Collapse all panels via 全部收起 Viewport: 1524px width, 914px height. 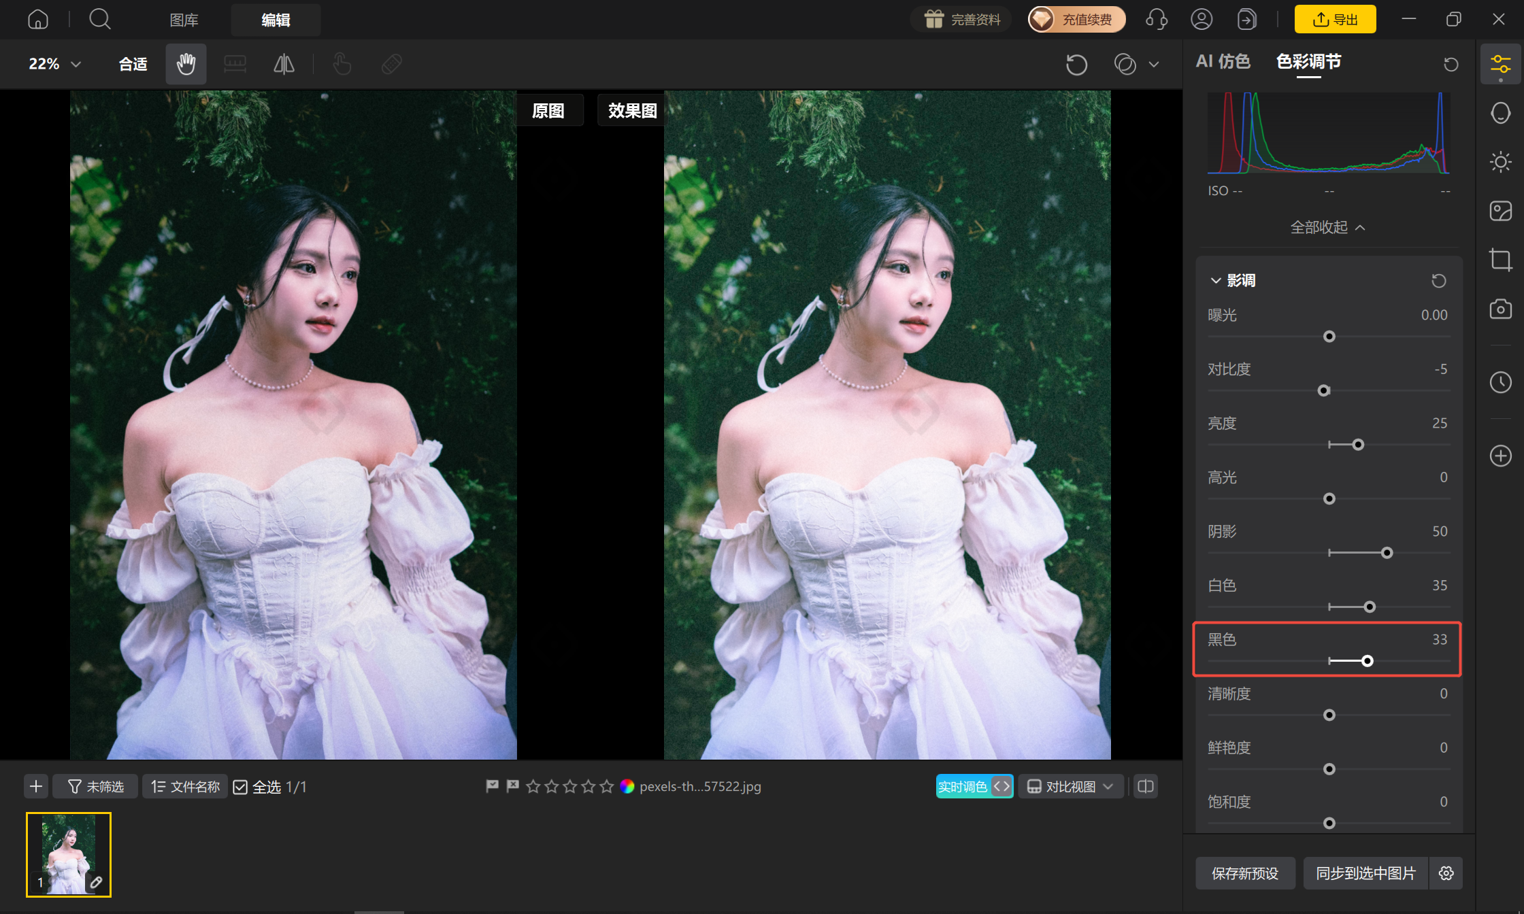pyautogui.click(x=1327, y=227)
